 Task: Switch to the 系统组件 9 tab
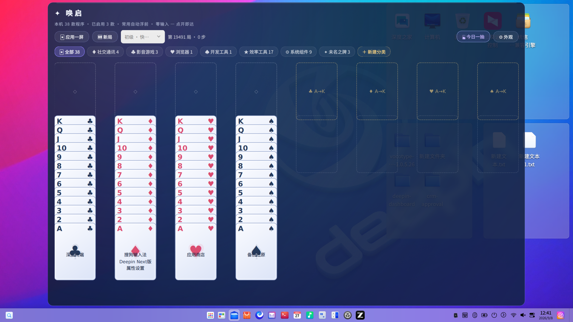(x=298, y=52)
